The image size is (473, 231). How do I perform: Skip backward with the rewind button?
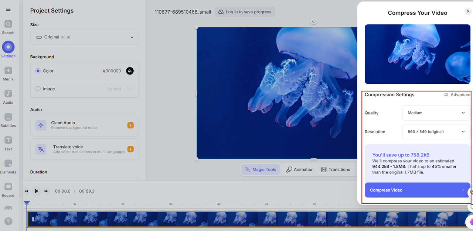(27, 191)
